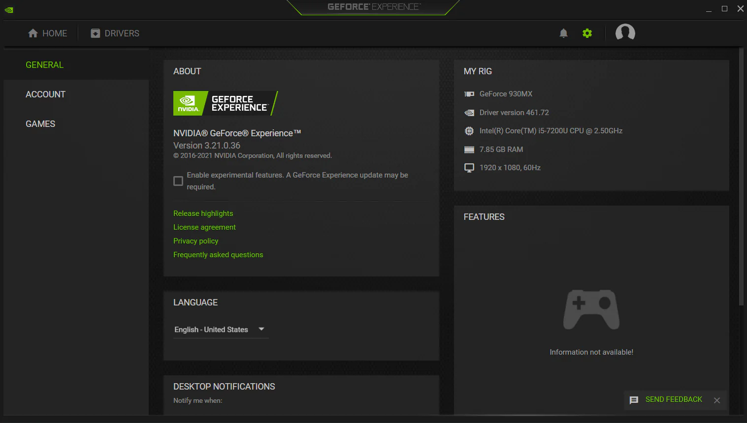Click the monitor resolution icon
The height and width of the screenshot is (423, 747).
[x=469, y=168]
